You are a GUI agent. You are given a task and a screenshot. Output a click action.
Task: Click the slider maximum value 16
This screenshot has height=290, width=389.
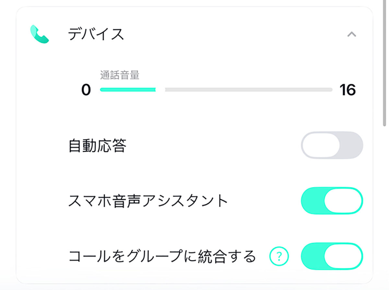(x=348, y=90)
